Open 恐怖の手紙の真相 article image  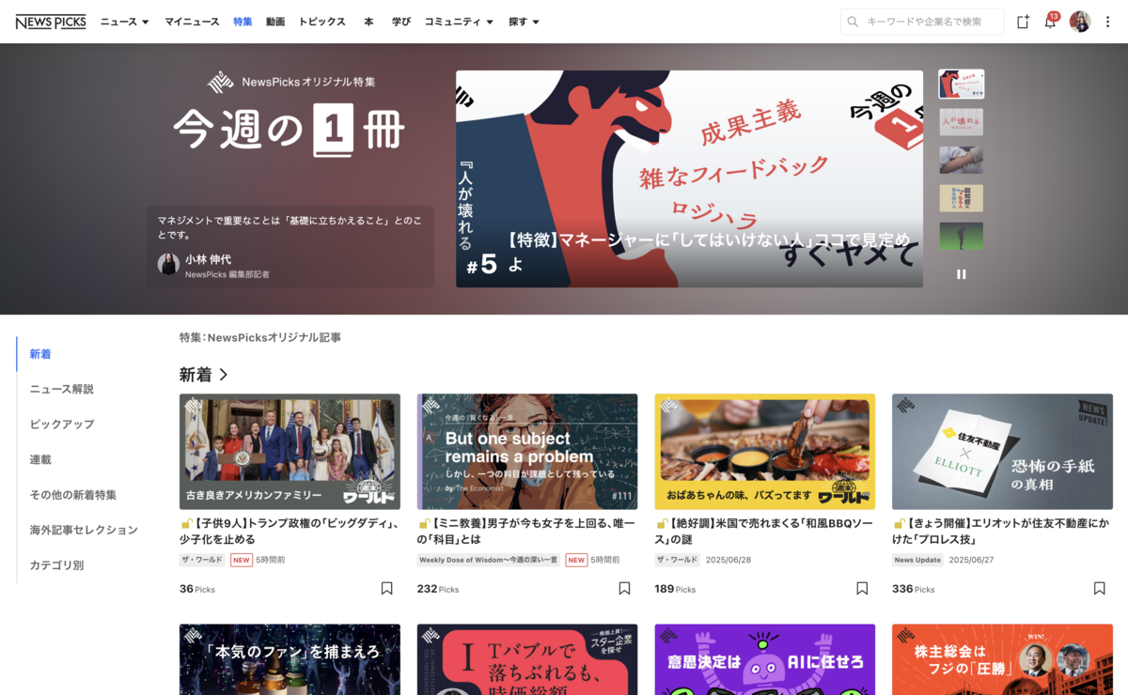click(x=1002, y=452)
